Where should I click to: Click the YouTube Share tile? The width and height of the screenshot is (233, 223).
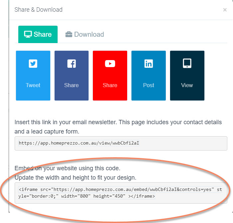click(x=110, y=75)
